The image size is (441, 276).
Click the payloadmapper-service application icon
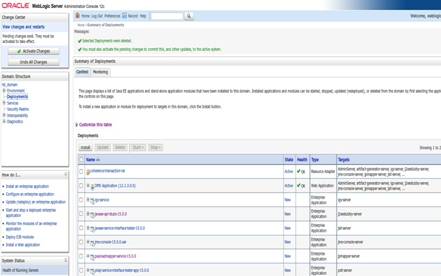92,257
